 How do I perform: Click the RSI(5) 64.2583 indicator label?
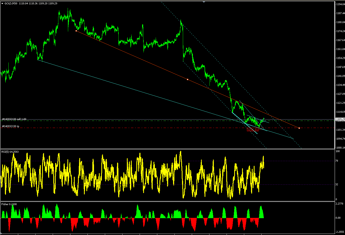coord(11,152)
